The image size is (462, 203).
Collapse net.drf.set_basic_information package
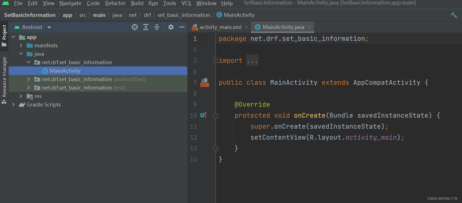(29, 62)
